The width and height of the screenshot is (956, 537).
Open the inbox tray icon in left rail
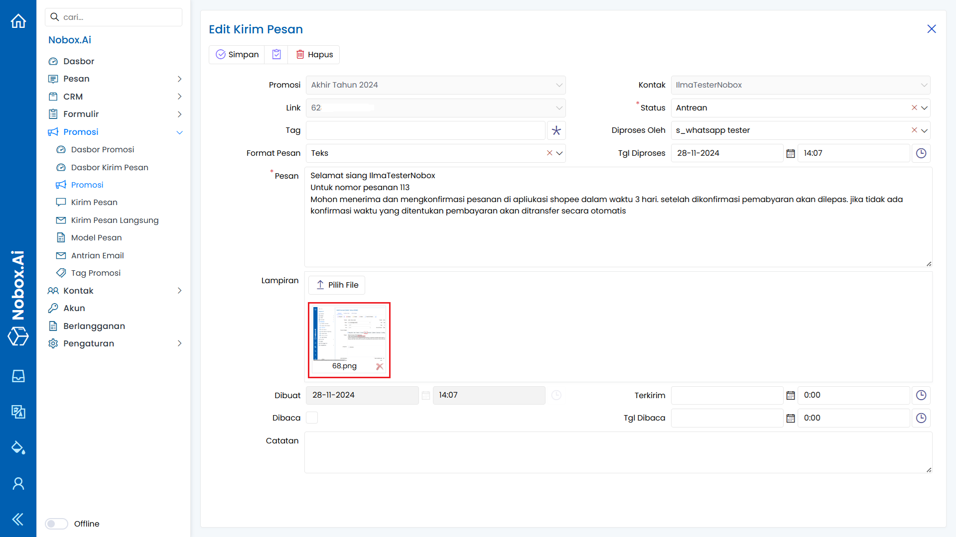point(18,376)
